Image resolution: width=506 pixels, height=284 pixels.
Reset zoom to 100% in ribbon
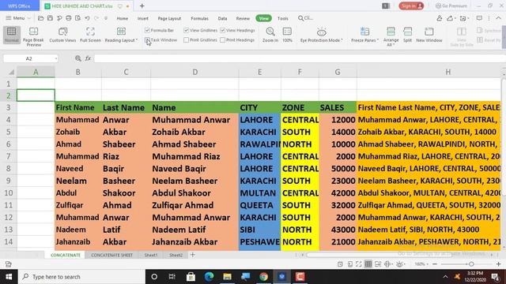click(x=287, y=35)
